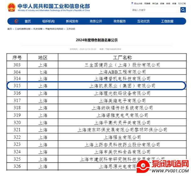Click the source text beside publish time
194x176 pixels.
click(110, 49)
